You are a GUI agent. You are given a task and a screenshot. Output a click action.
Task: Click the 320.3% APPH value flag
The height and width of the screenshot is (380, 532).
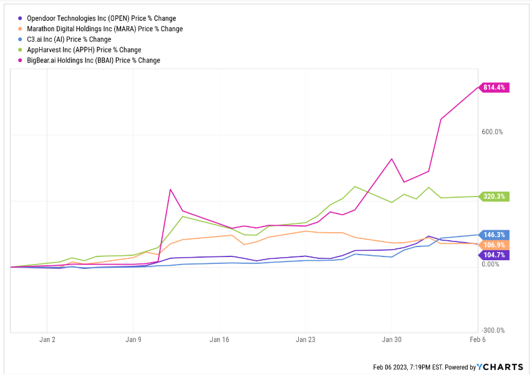(495, 197)
